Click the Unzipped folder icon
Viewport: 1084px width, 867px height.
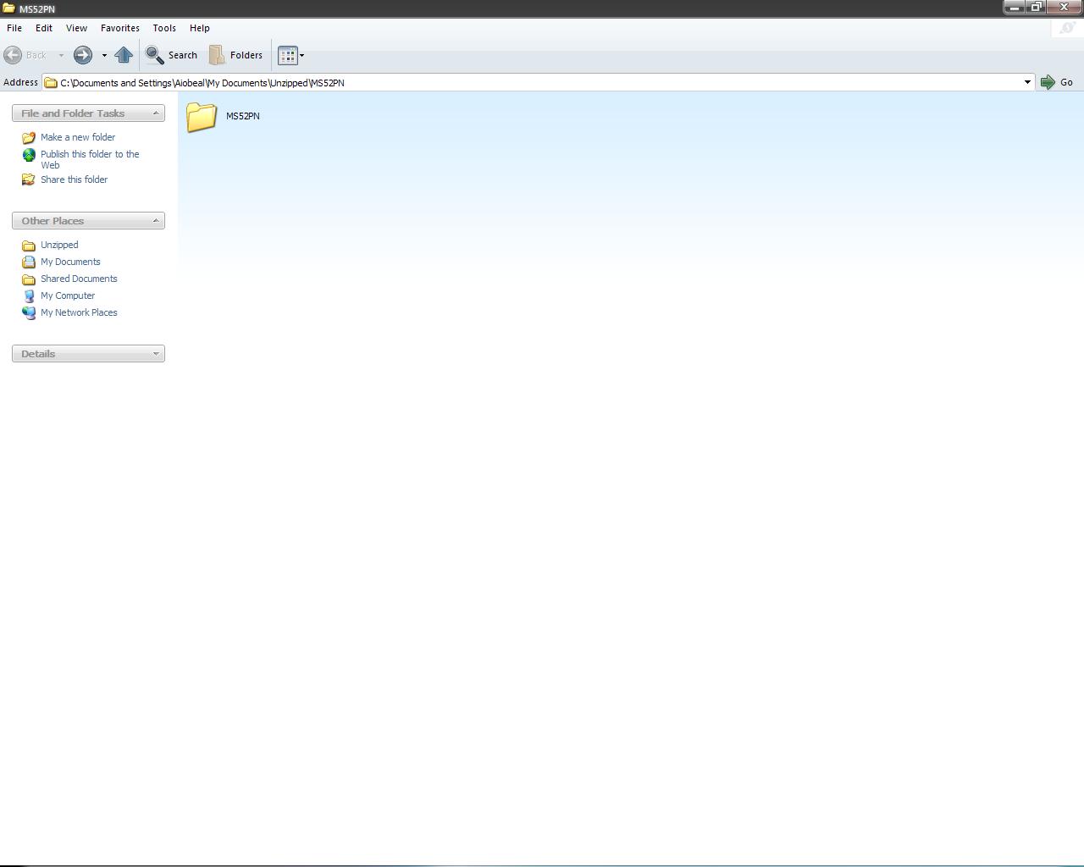coord(29,246)
